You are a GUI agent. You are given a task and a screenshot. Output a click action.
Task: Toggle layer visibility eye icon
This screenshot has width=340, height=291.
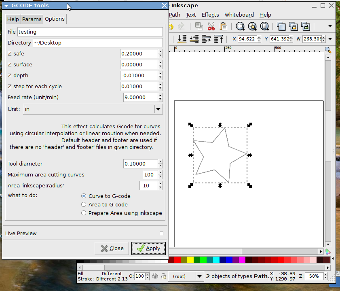(154, 276)
